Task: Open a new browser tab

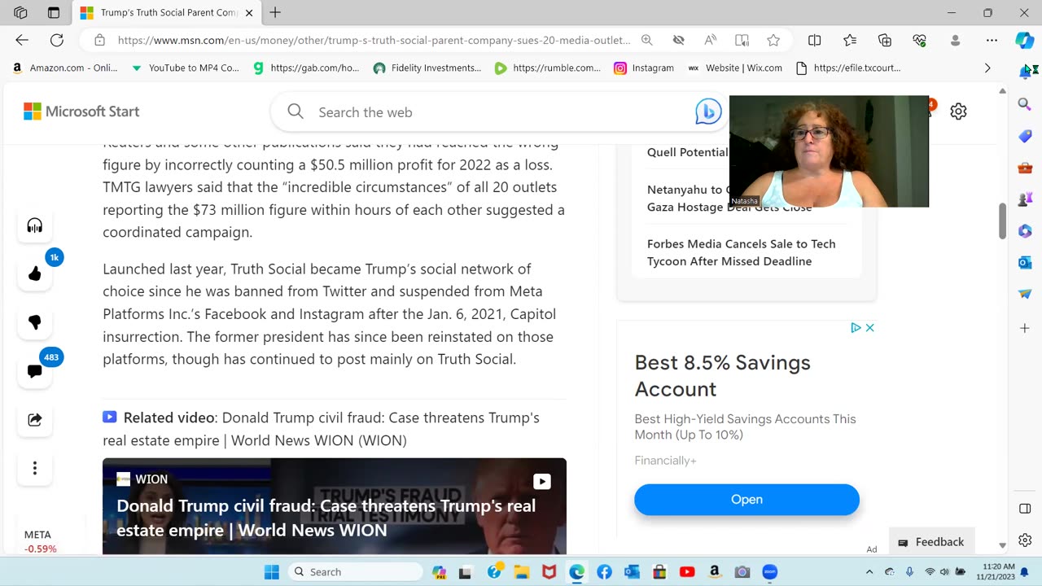Action: tap(275, 12)
